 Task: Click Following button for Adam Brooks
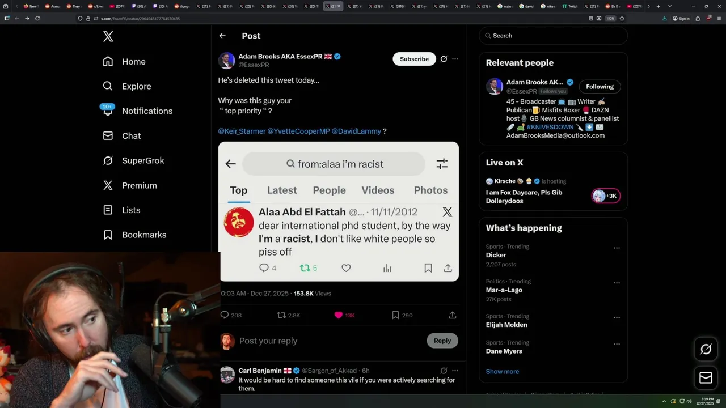click(x=600, y=87)
